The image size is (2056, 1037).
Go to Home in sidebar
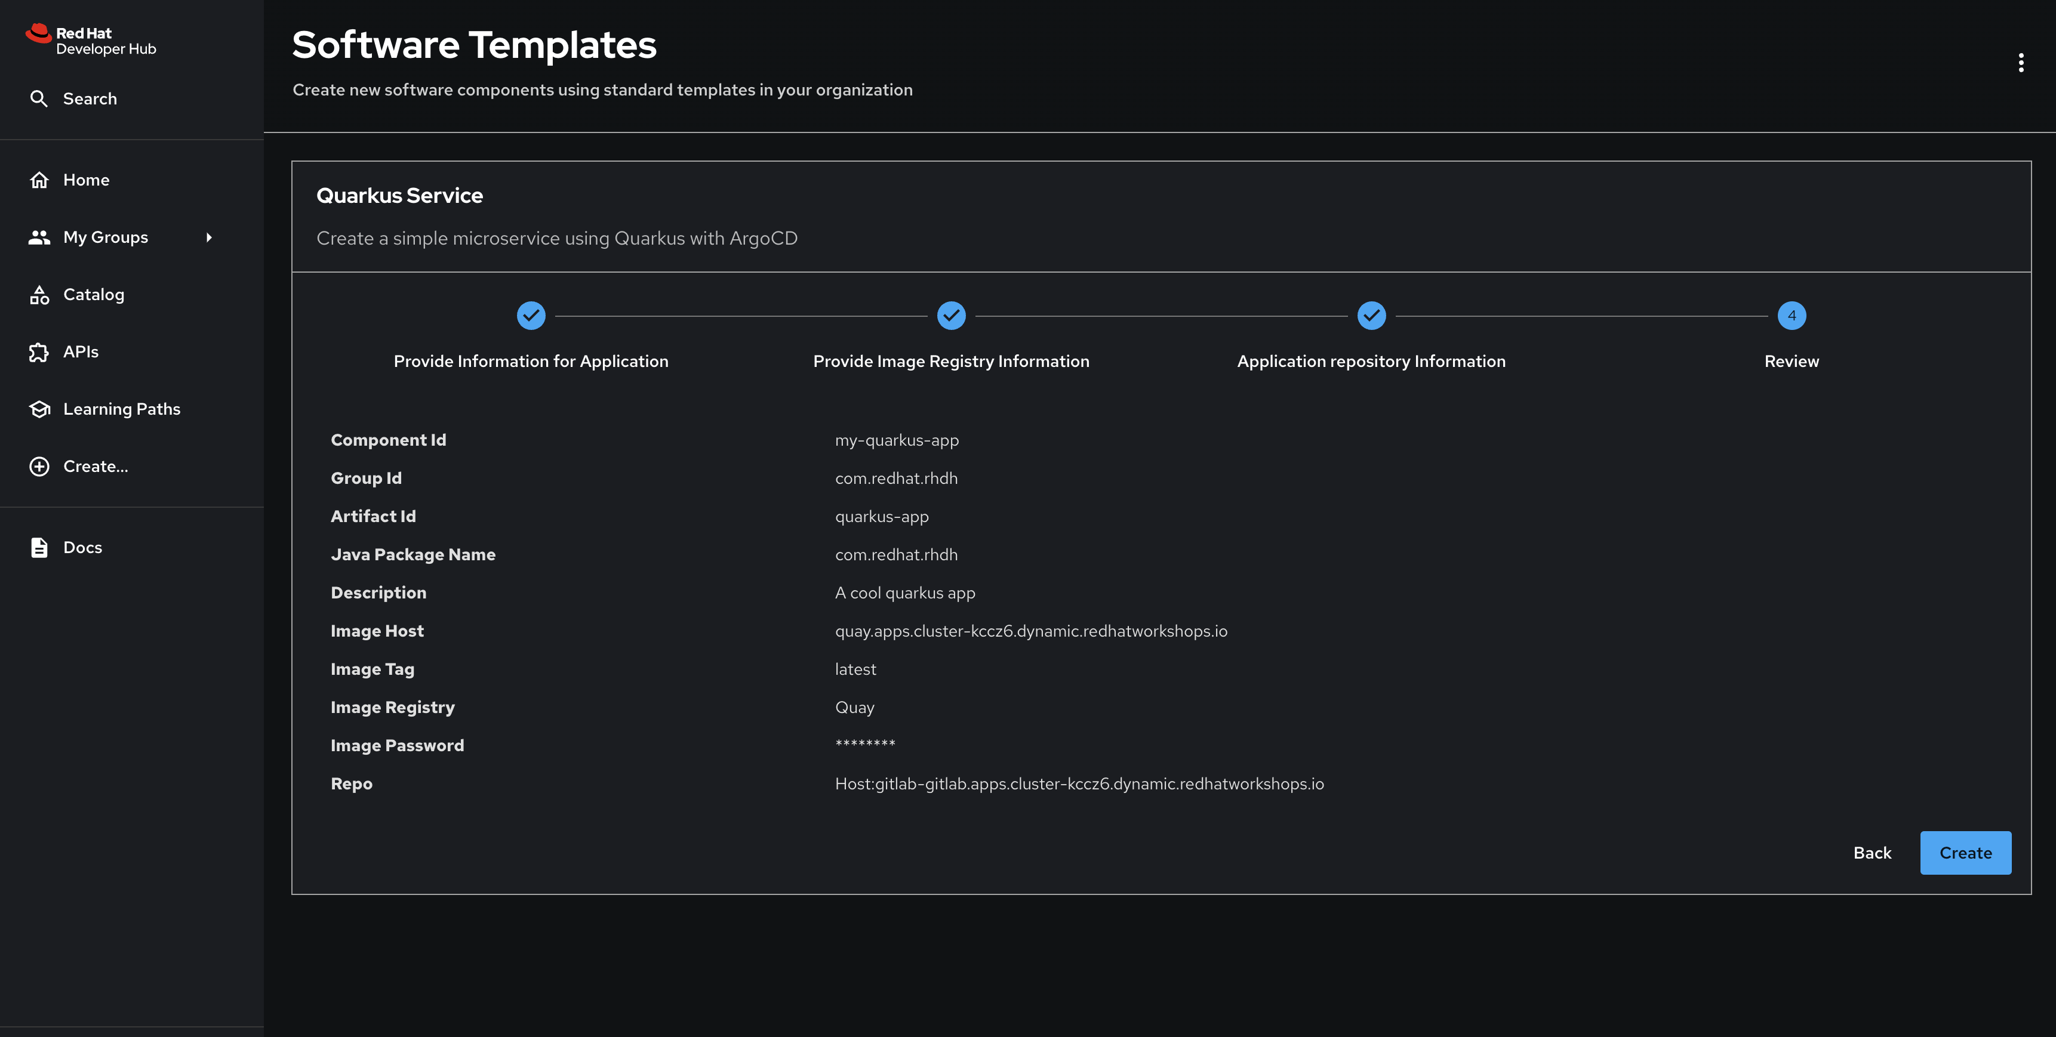tap(86, 180)
